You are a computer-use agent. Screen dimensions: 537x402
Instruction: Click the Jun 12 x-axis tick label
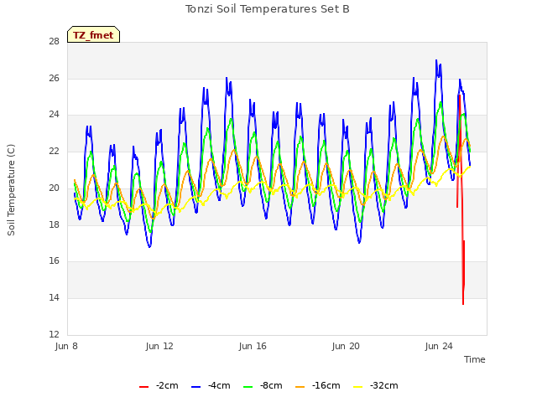tap(159, 346)
